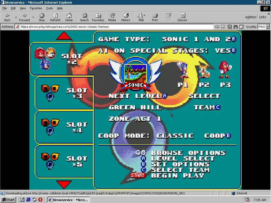Viewport: 271px width, 203px height.
Task: Click the Tails P2 character sprite
Action: (204, 71)
